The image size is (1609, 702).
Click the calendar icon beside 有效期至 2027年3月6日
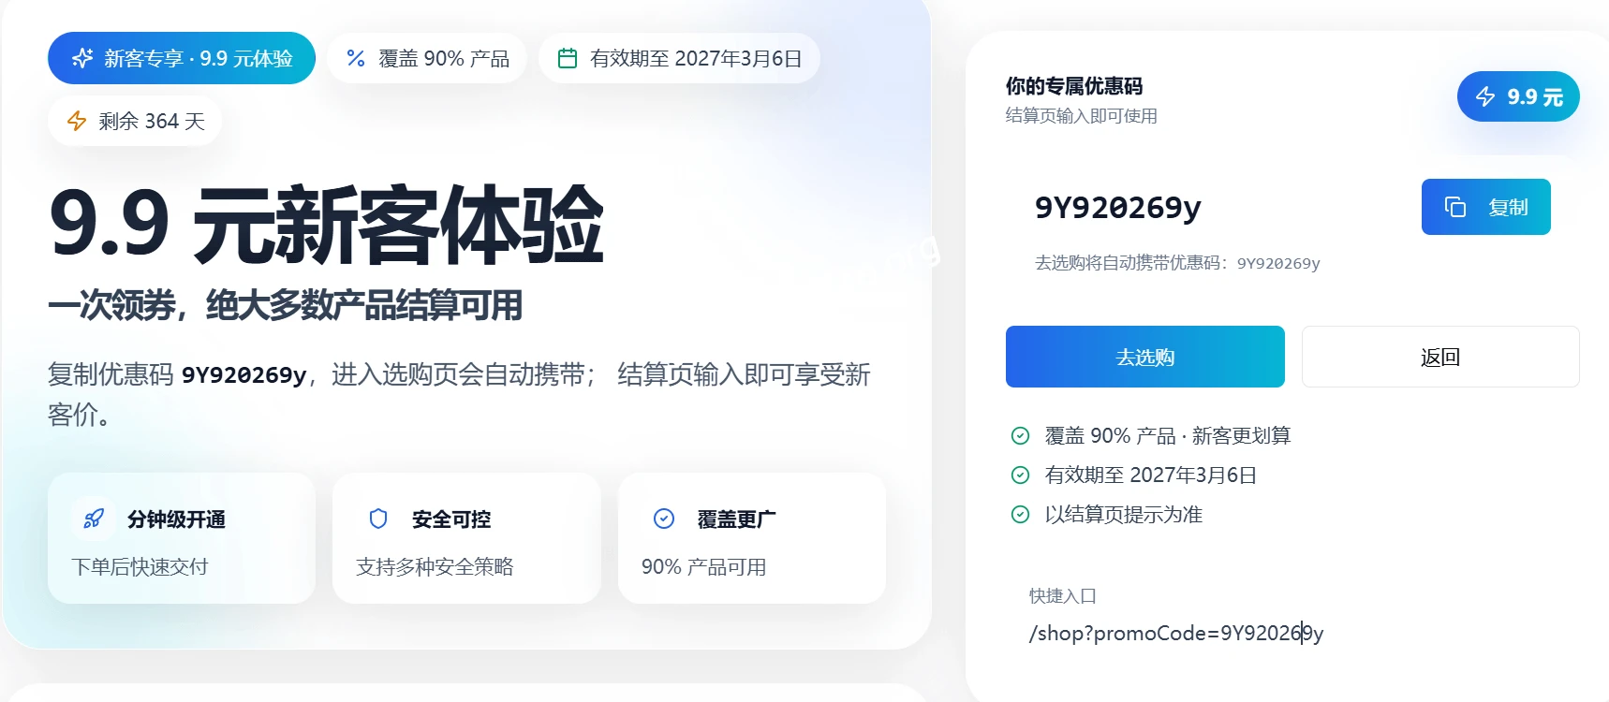tap(568, 58)
